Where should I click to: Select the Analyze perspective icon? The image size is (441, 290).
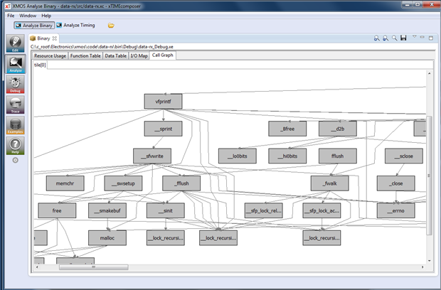15,65
